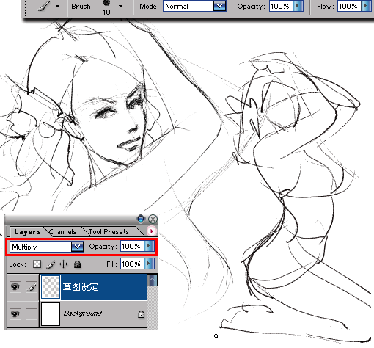
Task: Open the Multiply blend mode dropdown
Action: tap(78, 247)
